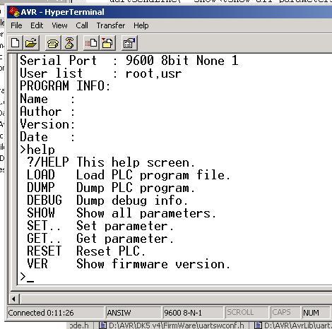The width and height of the screenshot is (332, 329).
Task: Click the Disconnect phone icon
Action: (x=69, y=43)
